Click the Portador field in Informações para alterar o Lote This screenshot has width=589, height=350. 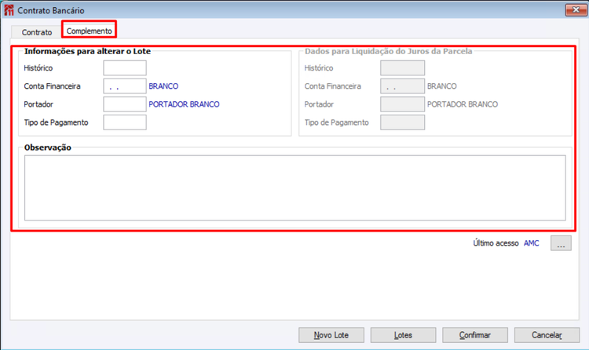[125, 104]
